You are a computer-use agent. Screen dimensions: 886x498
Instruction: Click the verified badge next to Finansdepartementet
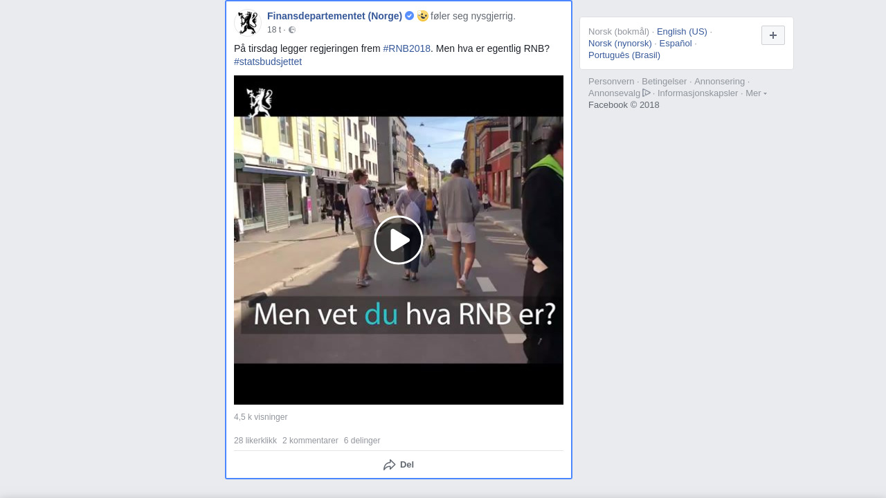tap(410, 16)
